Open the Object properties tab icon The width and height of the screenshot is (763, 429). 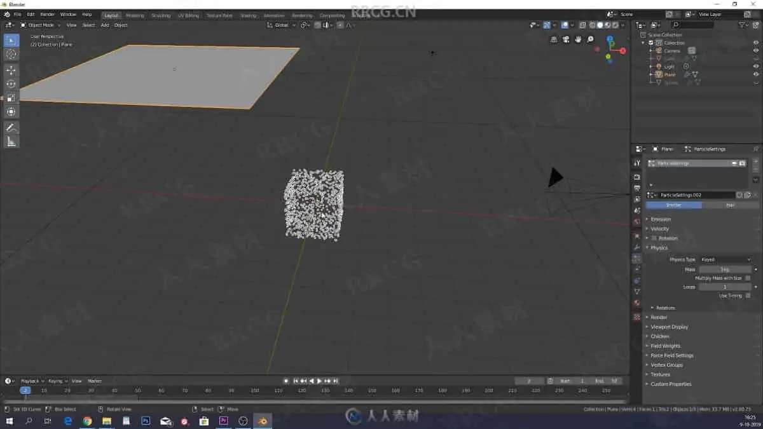coord(636,236)
